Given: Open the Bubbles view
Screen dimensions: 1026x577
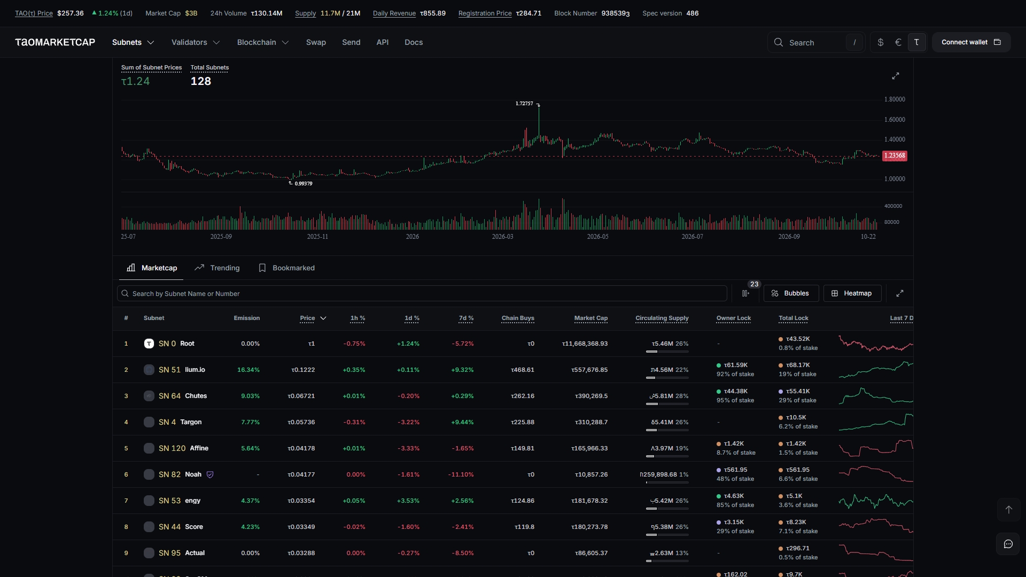Looking at the screenshot, I should click(x=791, y=293).
